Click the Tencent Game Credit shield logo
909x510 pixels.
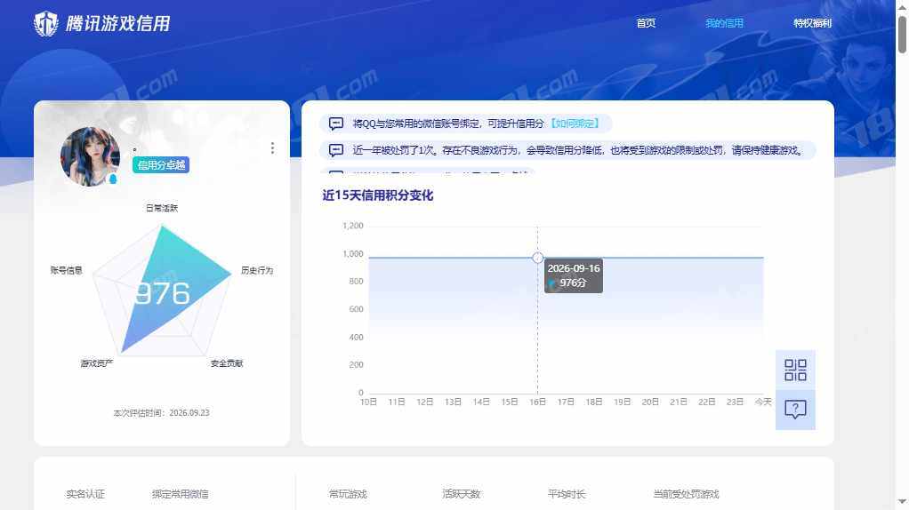[45, 24]
